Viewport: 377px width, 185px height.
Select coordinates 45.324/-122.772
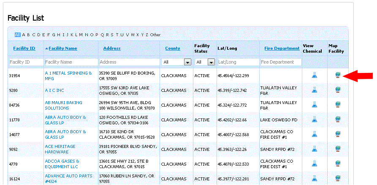(232, 105)
